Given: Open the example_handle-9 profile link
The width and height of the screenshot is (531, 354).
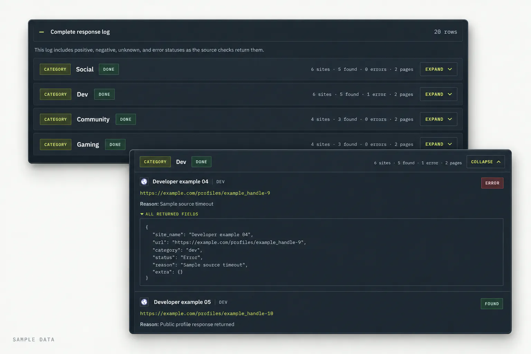Looking at the screenshot, I should (205, 193).
